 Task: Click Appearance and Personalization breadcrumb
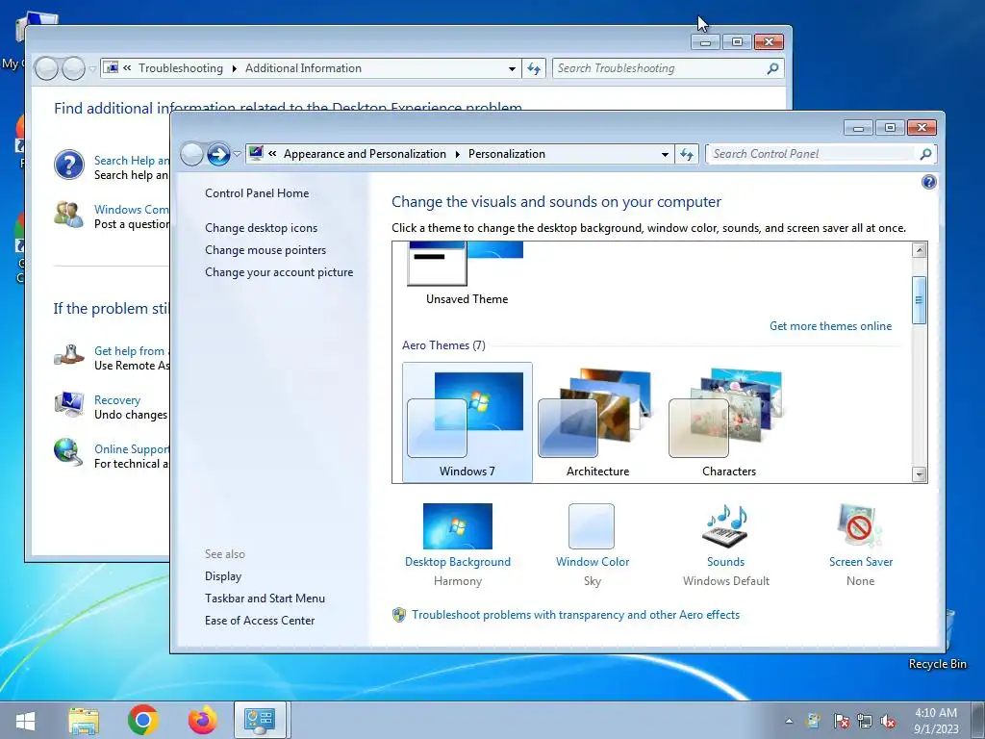(x=365, y=154)
